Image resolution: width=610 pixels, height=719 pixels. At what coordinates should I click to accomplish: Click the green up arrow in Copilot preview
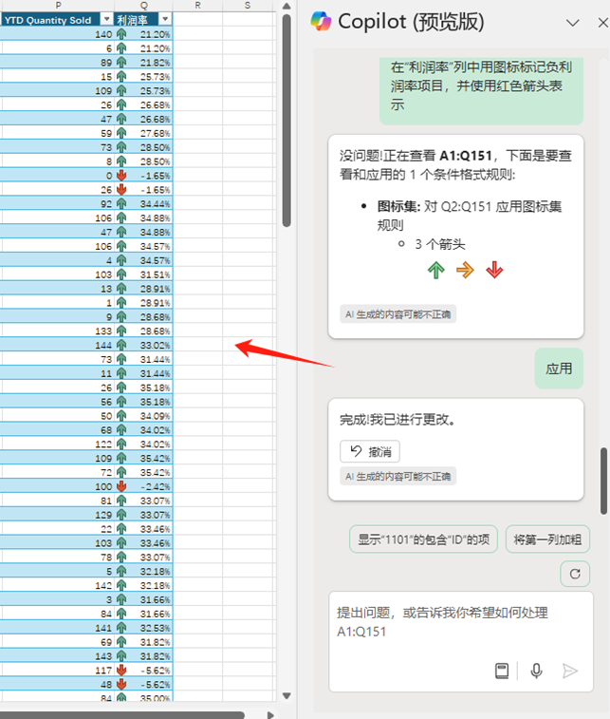point(436,270)
